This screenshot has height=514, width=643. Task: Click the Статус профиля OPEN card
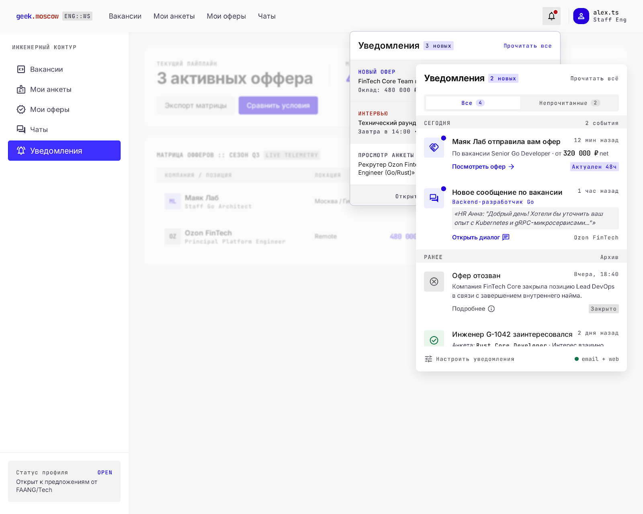64,481
